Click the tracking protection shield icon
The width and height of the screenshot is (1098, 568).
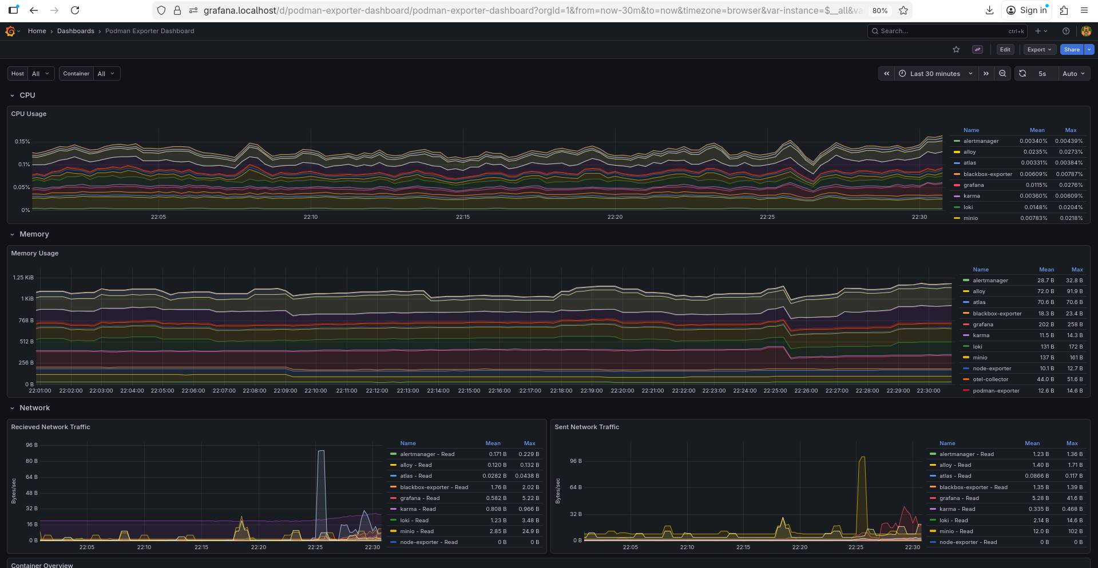click(161, 10)
